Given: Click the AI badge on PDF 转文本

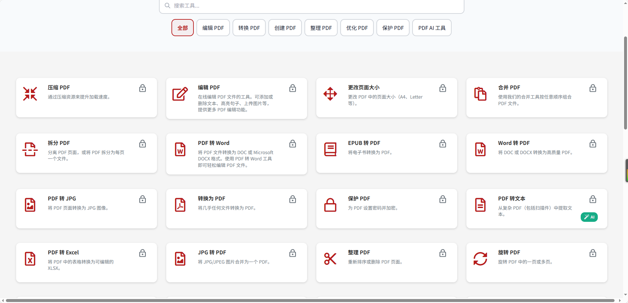Looking at the screenshot, I should (589, 217).
